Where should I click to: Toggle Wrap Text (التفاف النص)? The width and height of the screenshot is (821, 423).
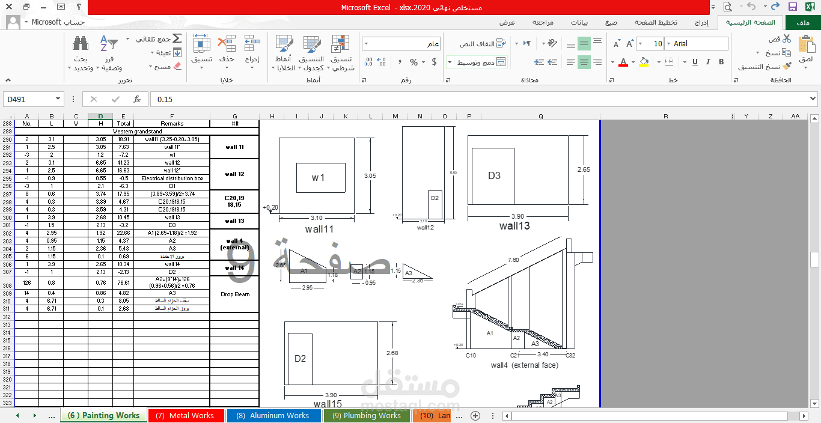[483, 44]
